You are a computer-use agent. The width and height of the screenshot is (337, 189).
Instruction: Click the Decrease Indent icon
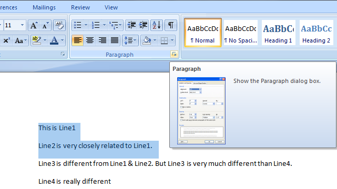point(131,25)
